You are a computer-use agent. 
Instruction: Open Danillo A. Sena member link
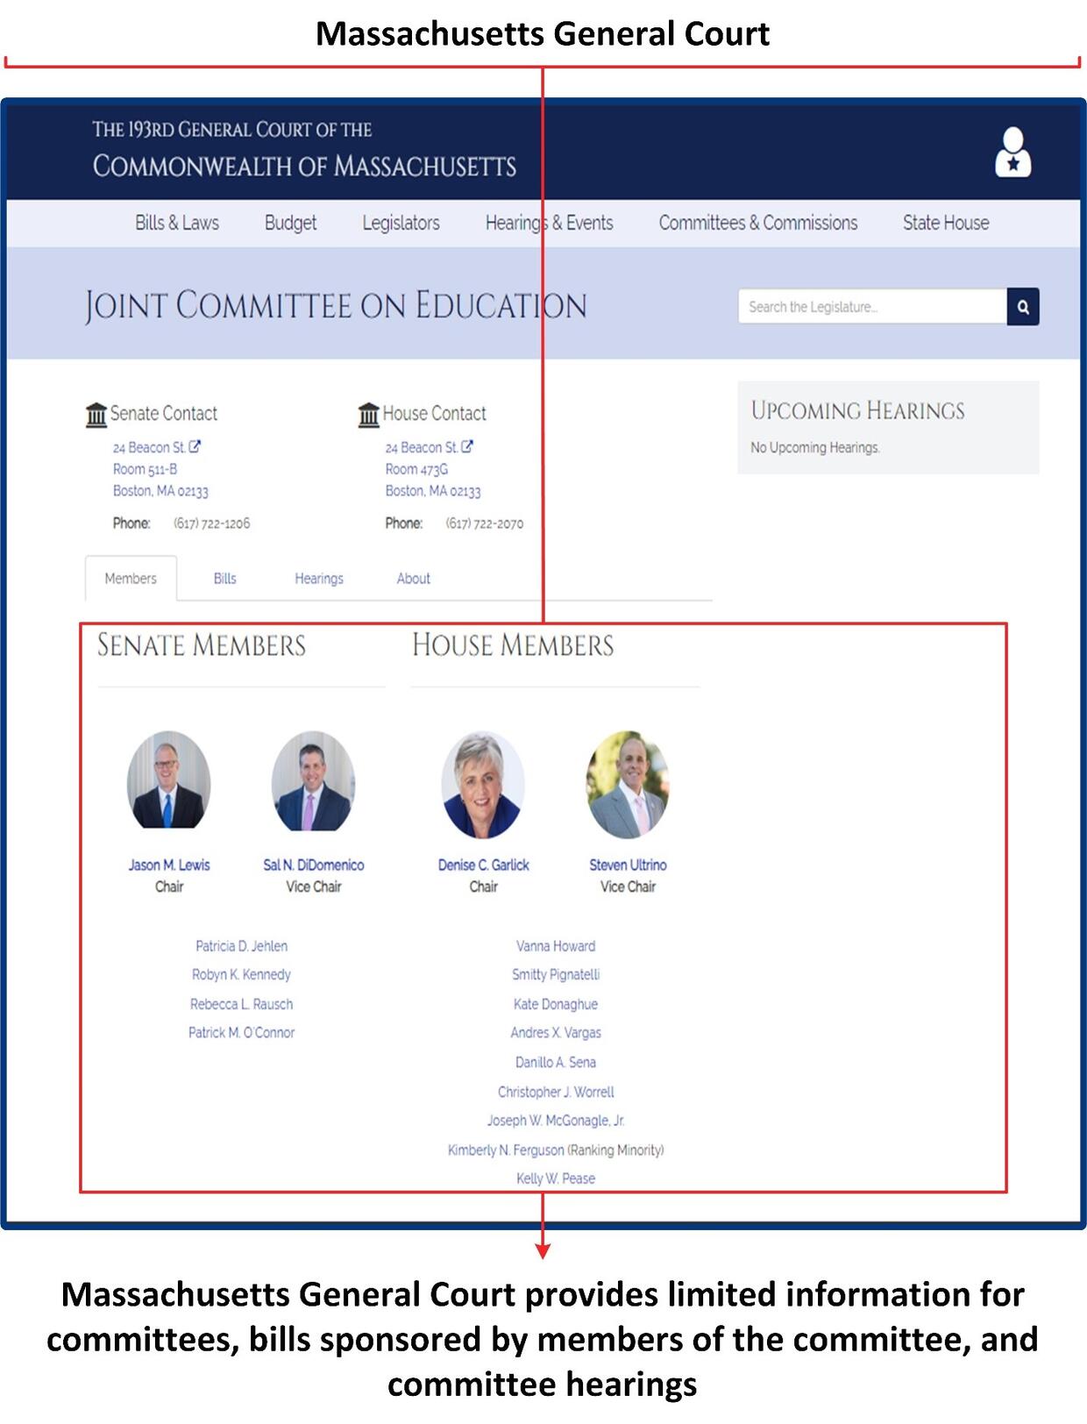pyautogui.click(x=556, y=1062)
